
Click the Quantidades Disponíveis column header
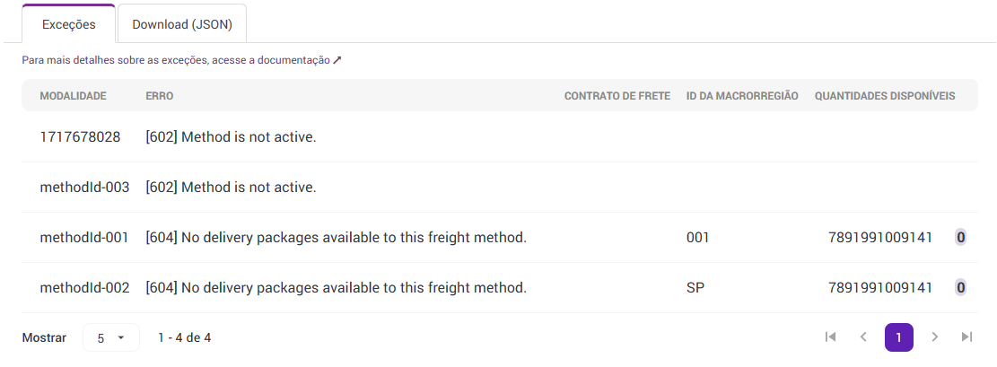884,96
